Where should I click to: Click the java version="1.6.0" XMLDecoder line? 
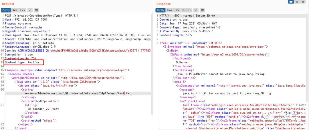pos(57,82)
